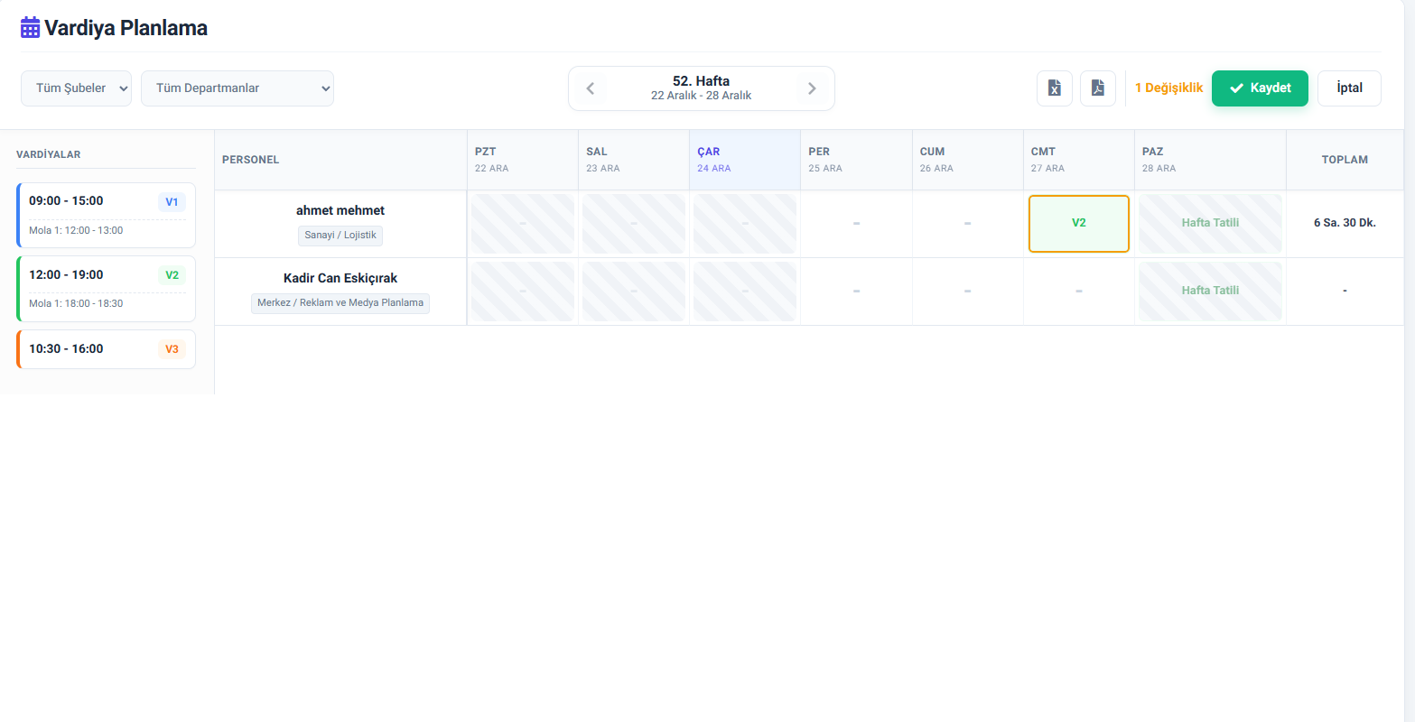
Task: Export schedule with the PDF icon
Action: 1098,88
